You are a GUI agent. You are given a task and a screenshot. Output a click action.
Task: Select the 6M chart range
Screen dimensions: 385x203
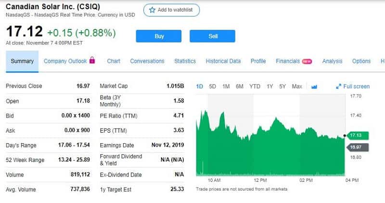tap(239, 87)
